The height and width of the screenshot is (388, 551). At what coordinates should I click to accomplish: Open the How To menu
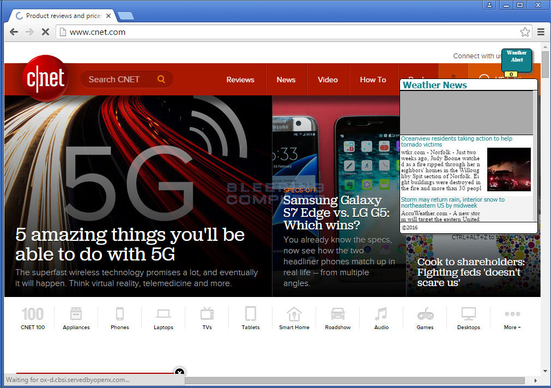(373, 80)
